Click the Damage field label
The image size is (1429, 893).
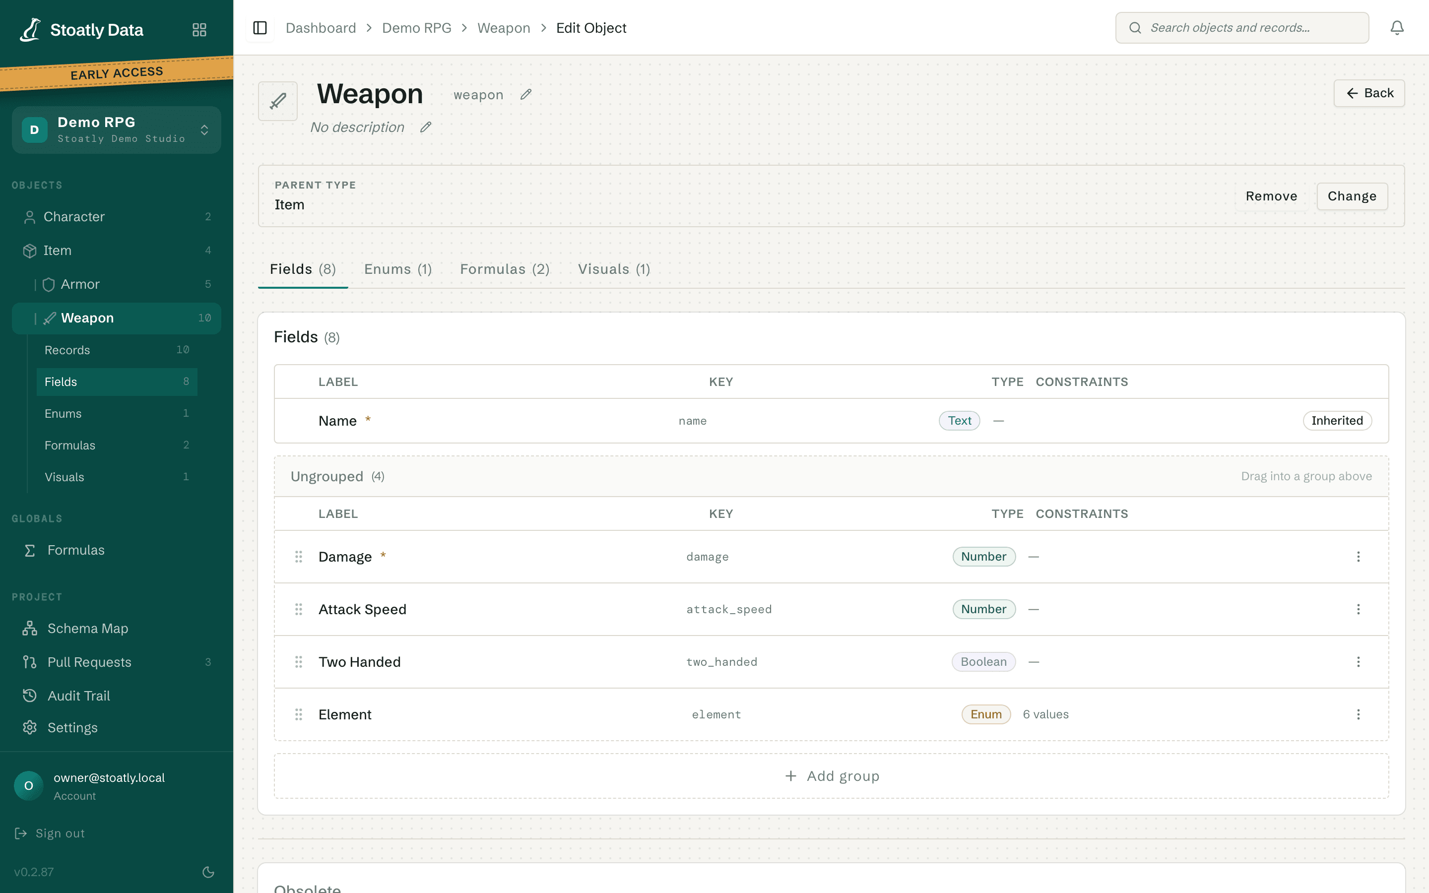[x=345, y=556]
